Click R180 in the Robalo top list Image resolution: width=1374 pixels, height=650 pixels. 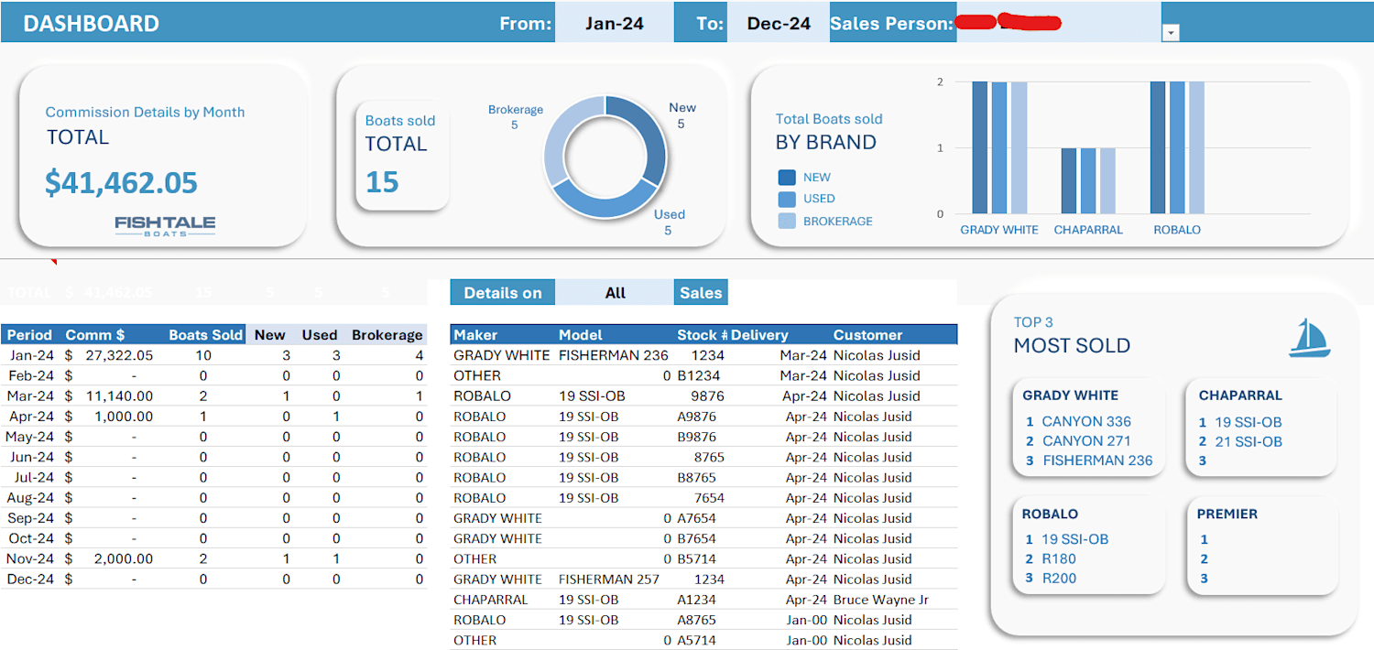pos(1059,558)
